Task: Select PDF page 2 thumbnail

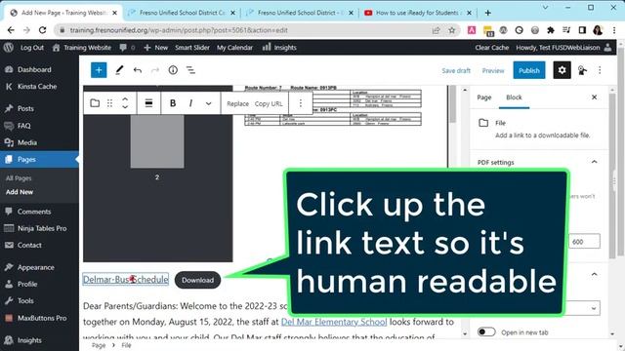Action: tap(157, 141)
